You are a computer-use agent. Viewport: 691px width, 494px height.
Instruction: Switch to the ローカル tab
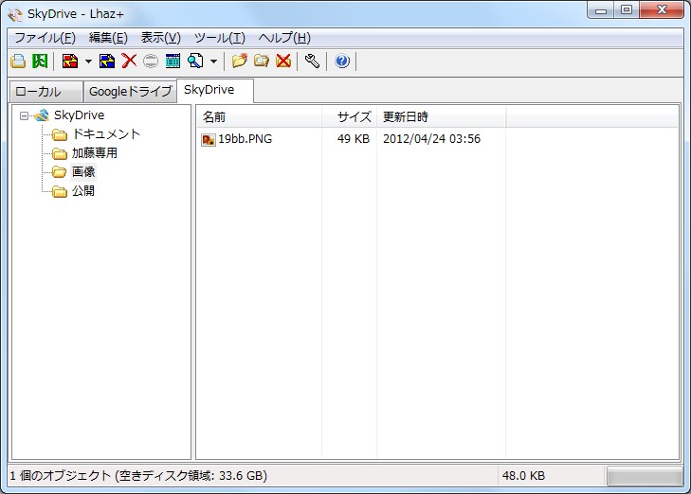[x=45, y=92]
